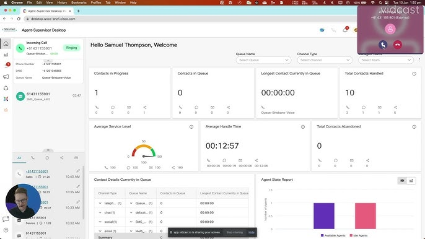
Task: Edit the 10:33 AM interaction history entry
Action: tap(78, 202)
